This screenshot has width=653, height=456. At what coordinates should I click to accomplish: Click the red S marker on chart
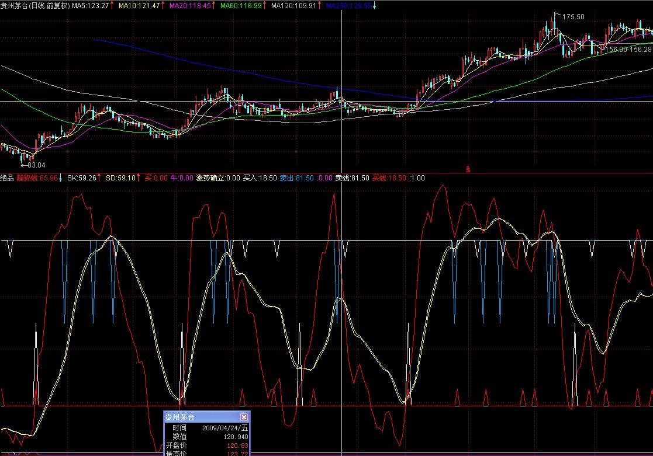(x=468, y=169)
